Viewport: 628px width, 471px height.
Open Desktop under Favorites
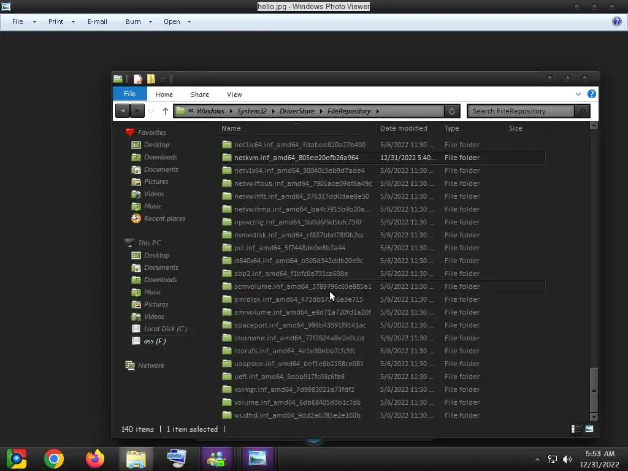151,145
